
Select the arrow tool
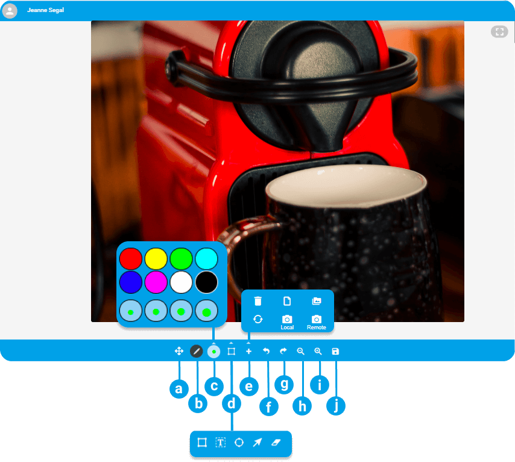(257, 443)
